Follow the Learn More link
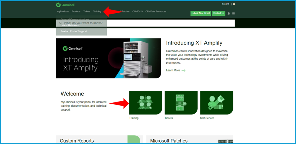The image size is (296, 144). pos(173,70)
